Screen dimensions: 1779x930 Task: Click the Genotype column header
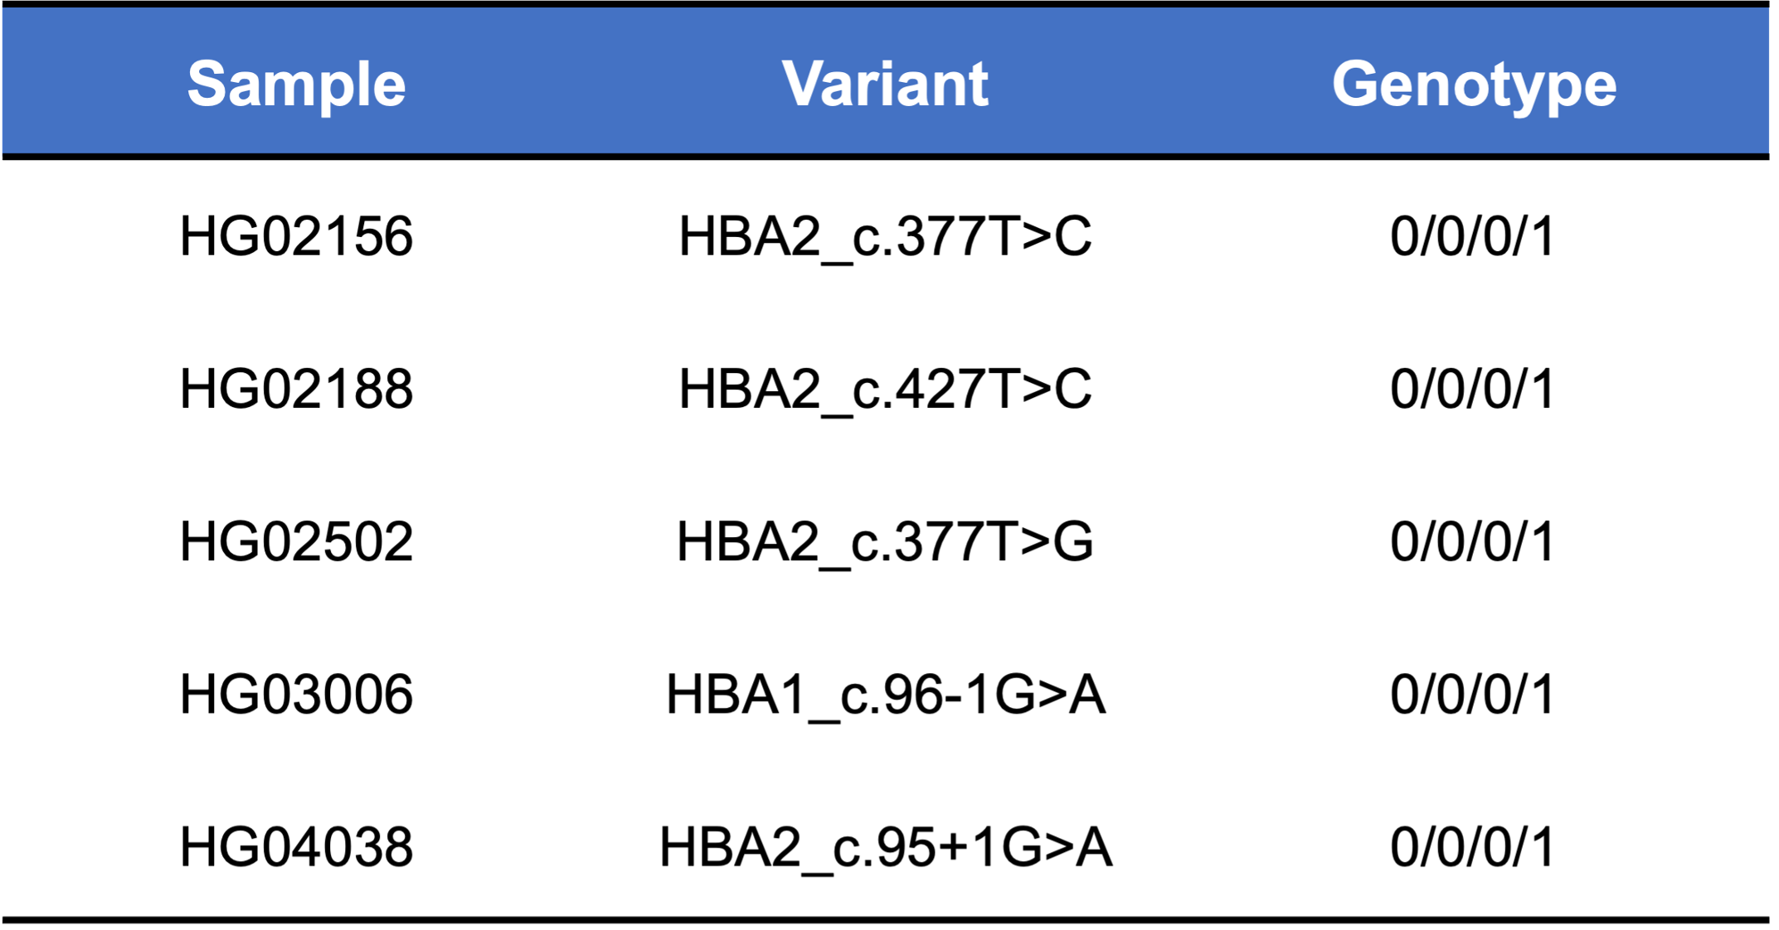pyautogui.click(x=1474, y=85)
